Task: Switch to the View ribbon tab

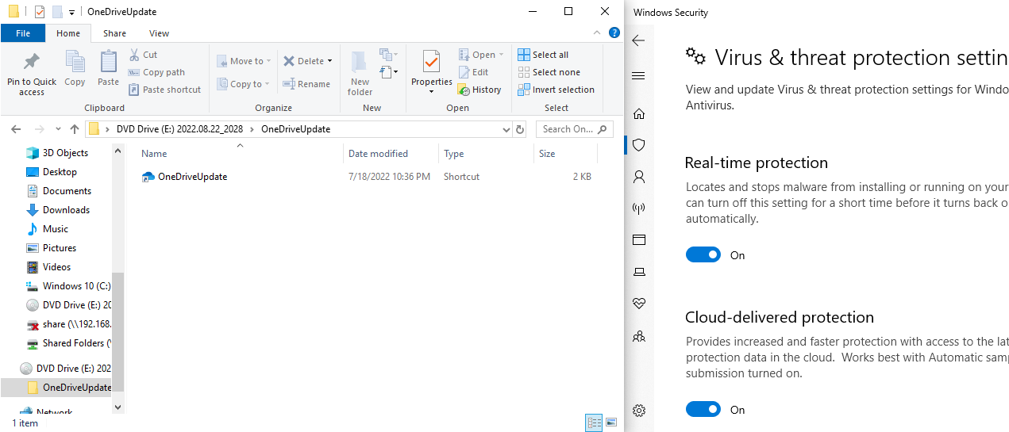Action: point(159,33)
